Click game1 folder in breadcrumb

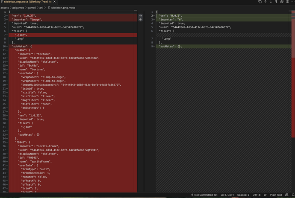coord(32,8)
